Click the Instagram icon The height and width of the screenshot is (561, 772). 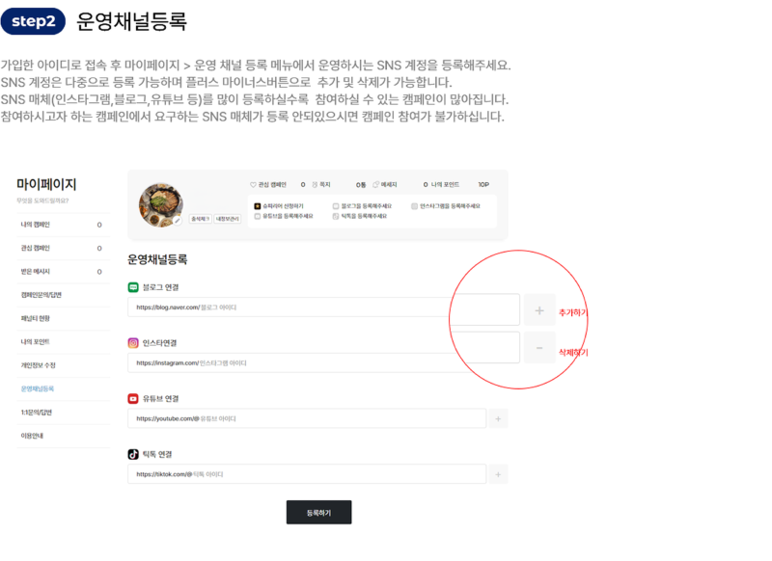(133, 342)
